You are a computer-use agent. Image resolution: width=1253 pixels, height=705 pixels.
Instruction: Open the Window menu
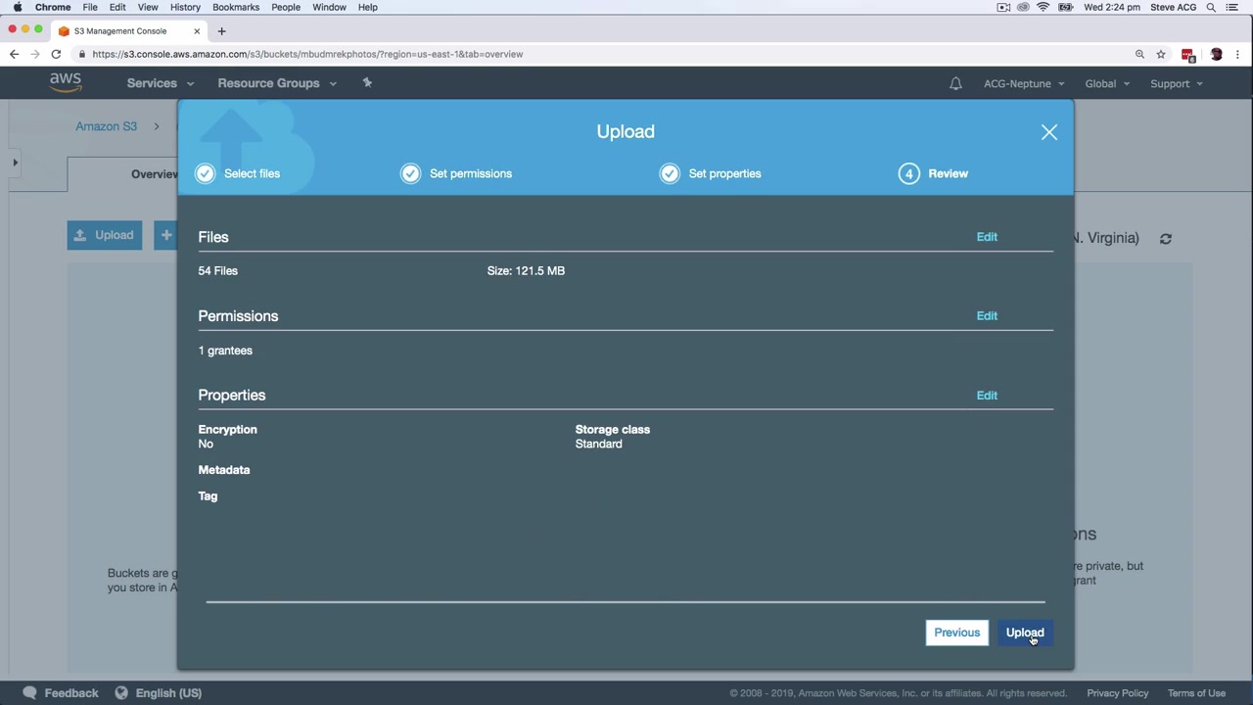pos(329,7)
